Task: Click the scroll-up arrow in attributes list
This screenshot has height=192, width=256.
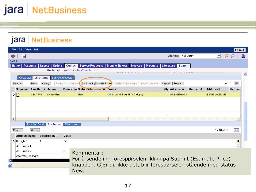Action: (238, 145)
